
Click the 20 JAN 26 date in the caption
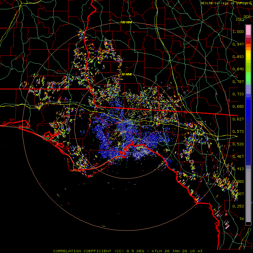coord(176,251)
